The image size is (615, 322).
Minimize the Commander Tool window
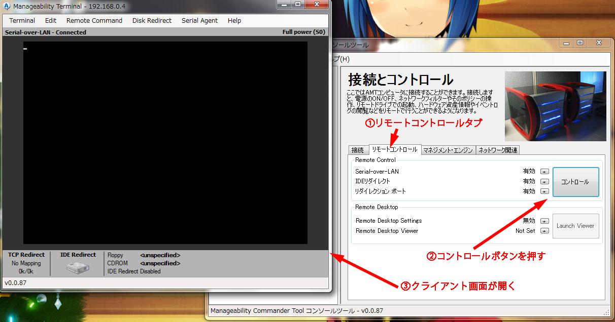pyautogui.click(x=566, y=43)
